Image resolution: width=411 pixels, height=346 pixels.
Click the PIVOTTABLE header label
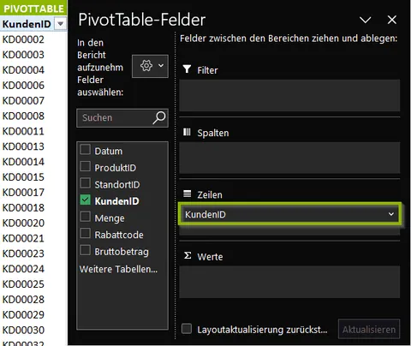tap(33, 9)
